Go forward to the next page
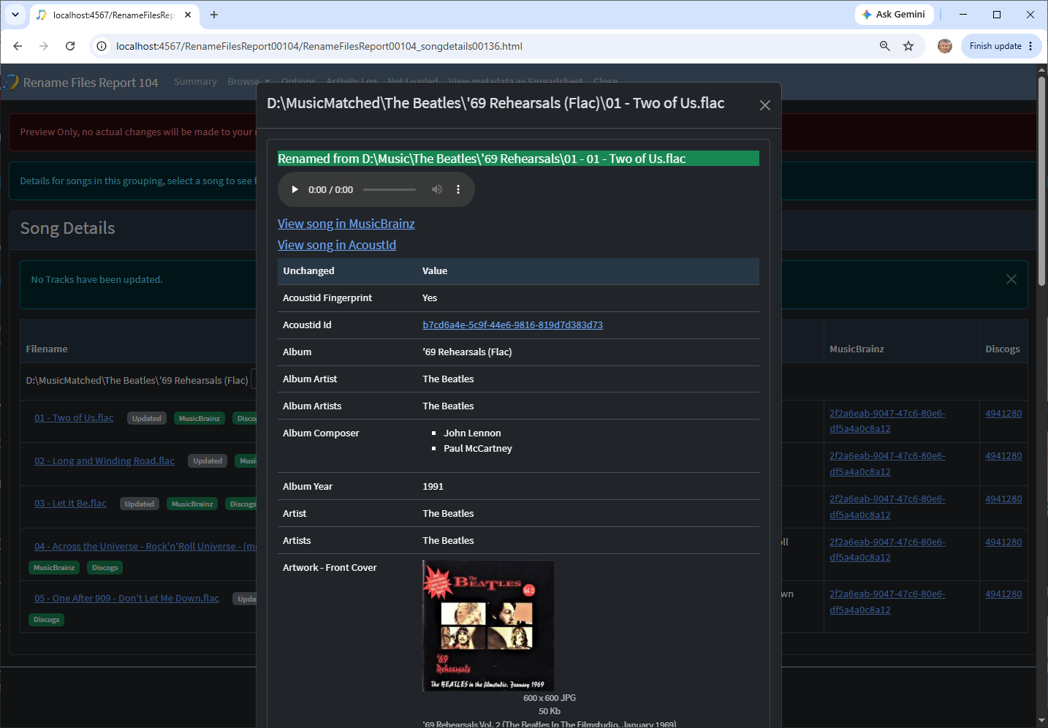Screen dimensions: 1048x728 tap(44, 46)
